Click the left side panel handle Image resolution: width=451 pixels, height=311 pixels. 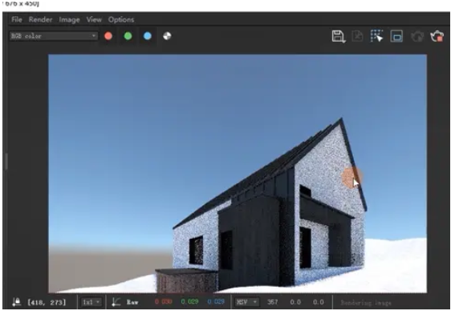(x=6, y=162)
